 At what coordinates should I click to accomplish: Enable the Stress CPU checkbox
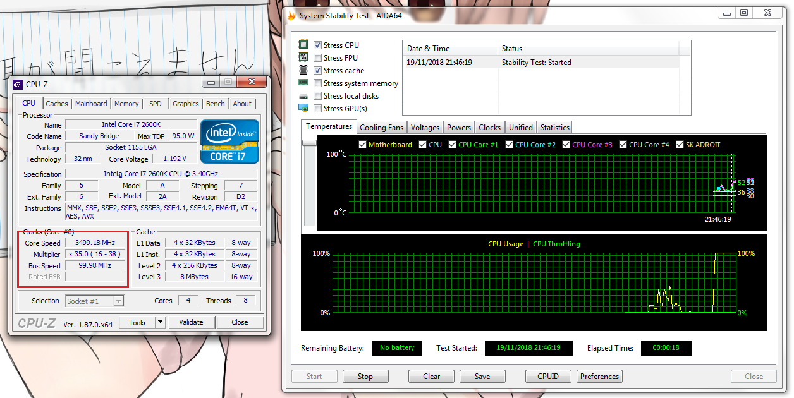click(317, 45)
